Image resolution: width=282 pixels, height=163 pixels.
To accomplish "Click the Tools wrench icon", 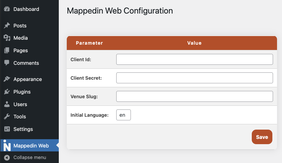I will [x=7, y=116].
